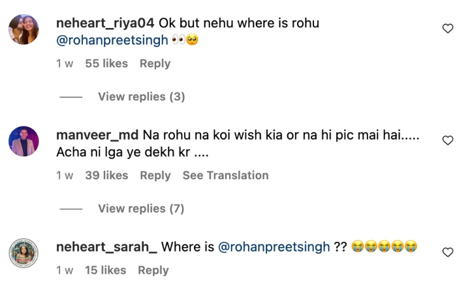The height and width of the screenshot is (294, 457).
Task: Click See Translation on manveer_md's comment
Action: click(x=225, y=175)
